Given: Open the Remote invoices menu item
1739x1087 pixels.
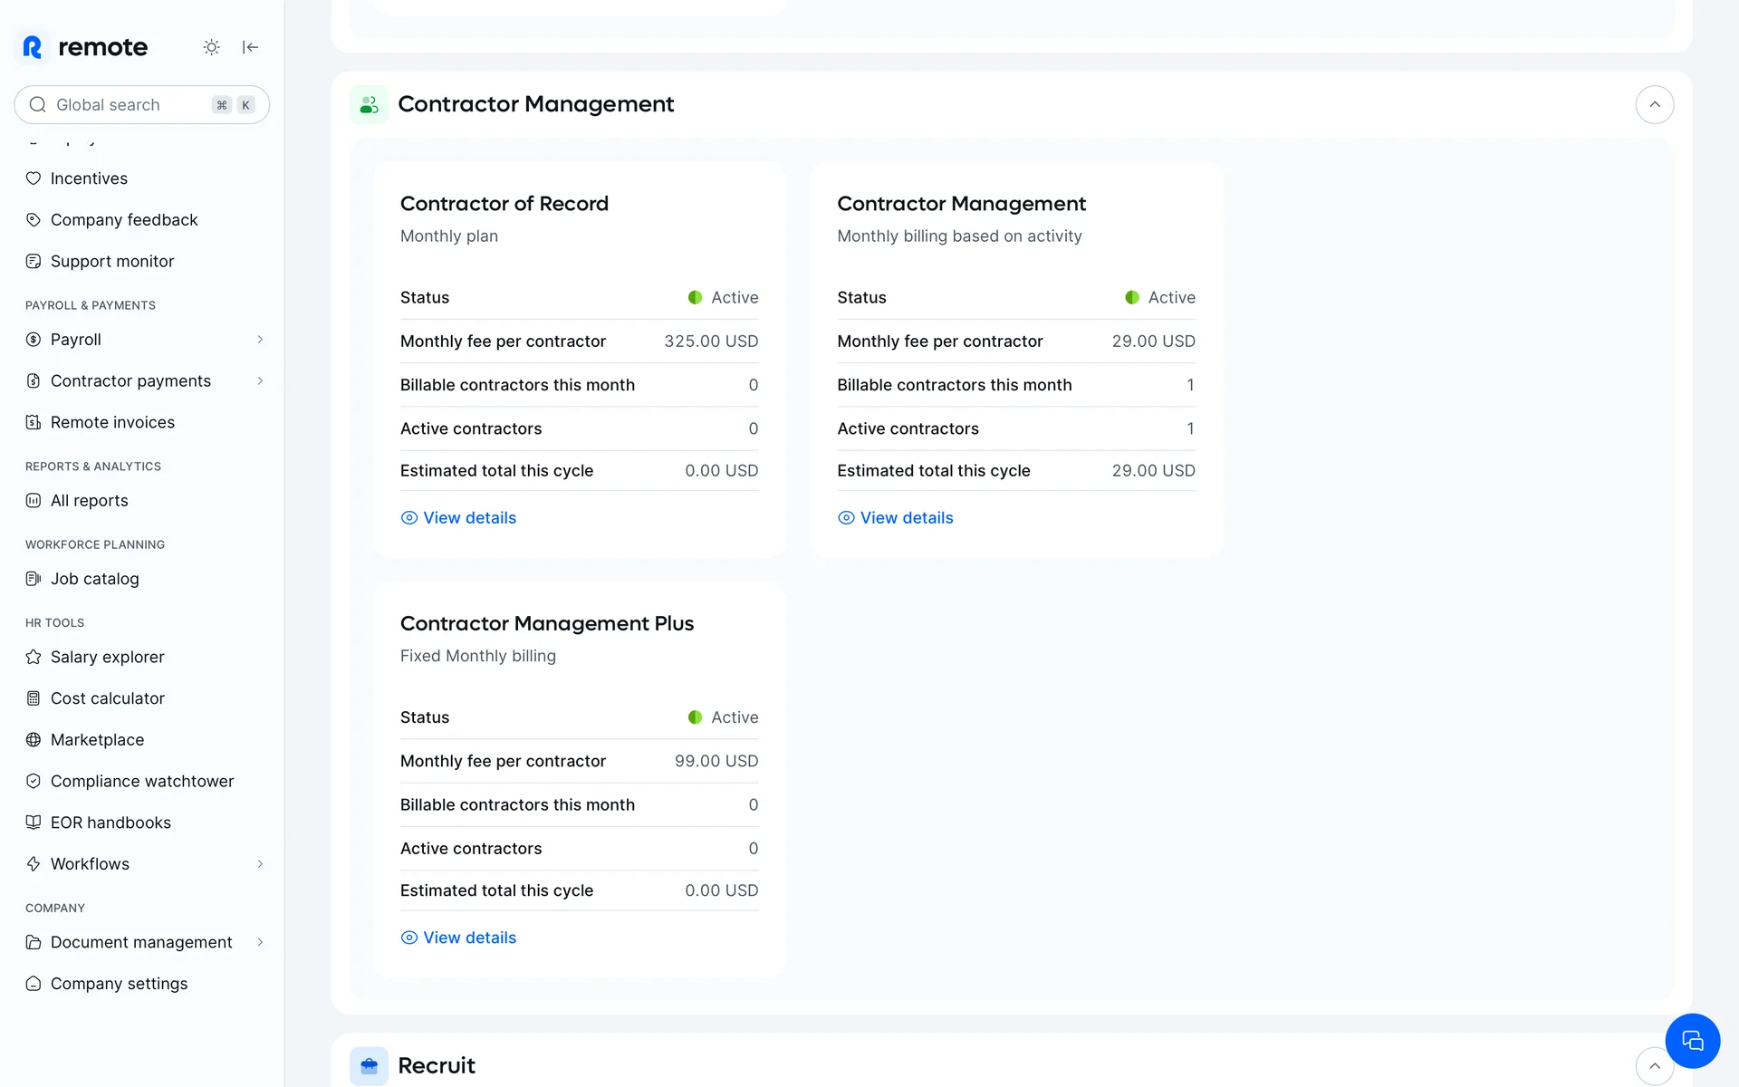Looking at the screenshot, I should pos(112,422).
